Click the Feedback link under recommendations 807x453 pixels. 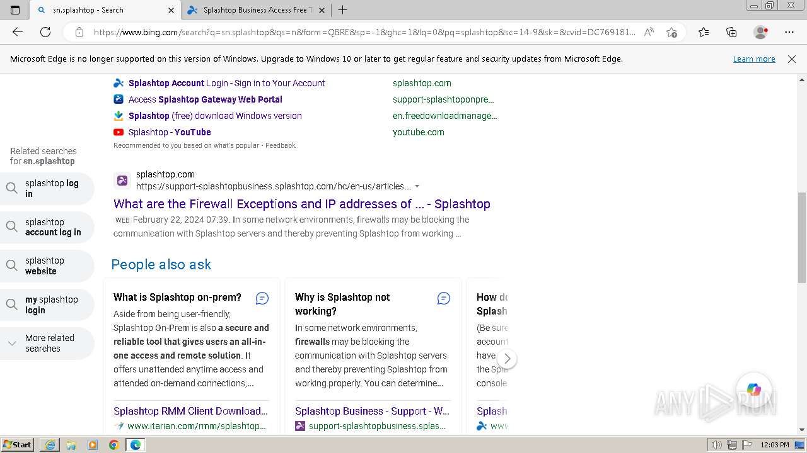tap(280, 145)
